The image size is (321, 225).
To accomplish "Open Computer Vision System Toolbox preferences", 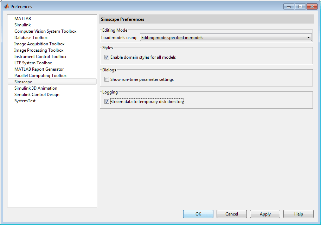I will 45,31.
